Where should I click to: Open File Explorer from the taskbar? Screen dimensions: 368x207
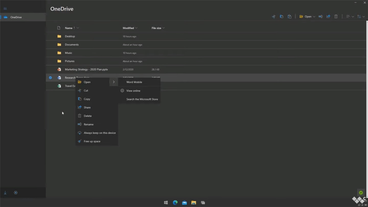point(194,203)
